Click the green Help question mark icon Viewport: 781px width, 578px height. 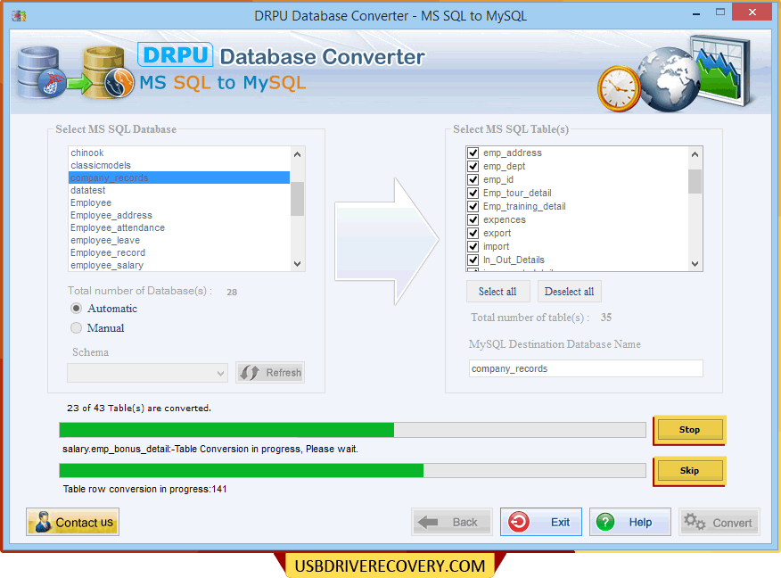coord(605,522)
